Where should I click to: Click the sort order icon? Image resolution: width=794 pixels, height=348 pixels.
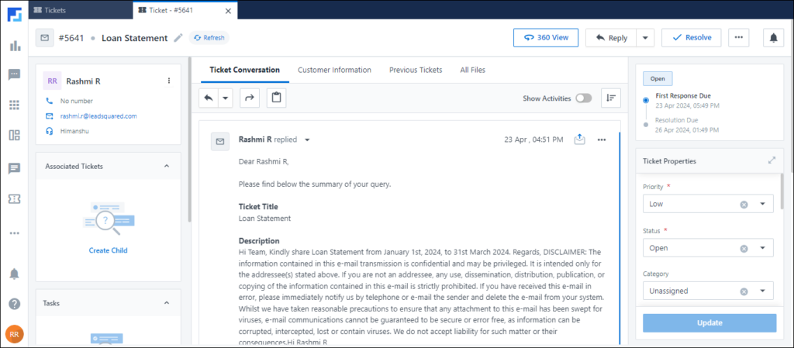pos(611,98)
